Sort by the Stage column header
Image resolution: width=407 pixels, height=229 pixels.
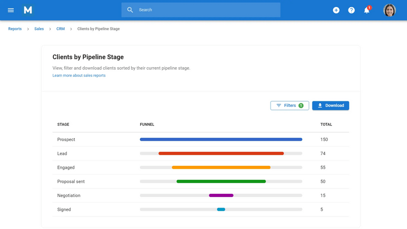click(x=63, y=124)
